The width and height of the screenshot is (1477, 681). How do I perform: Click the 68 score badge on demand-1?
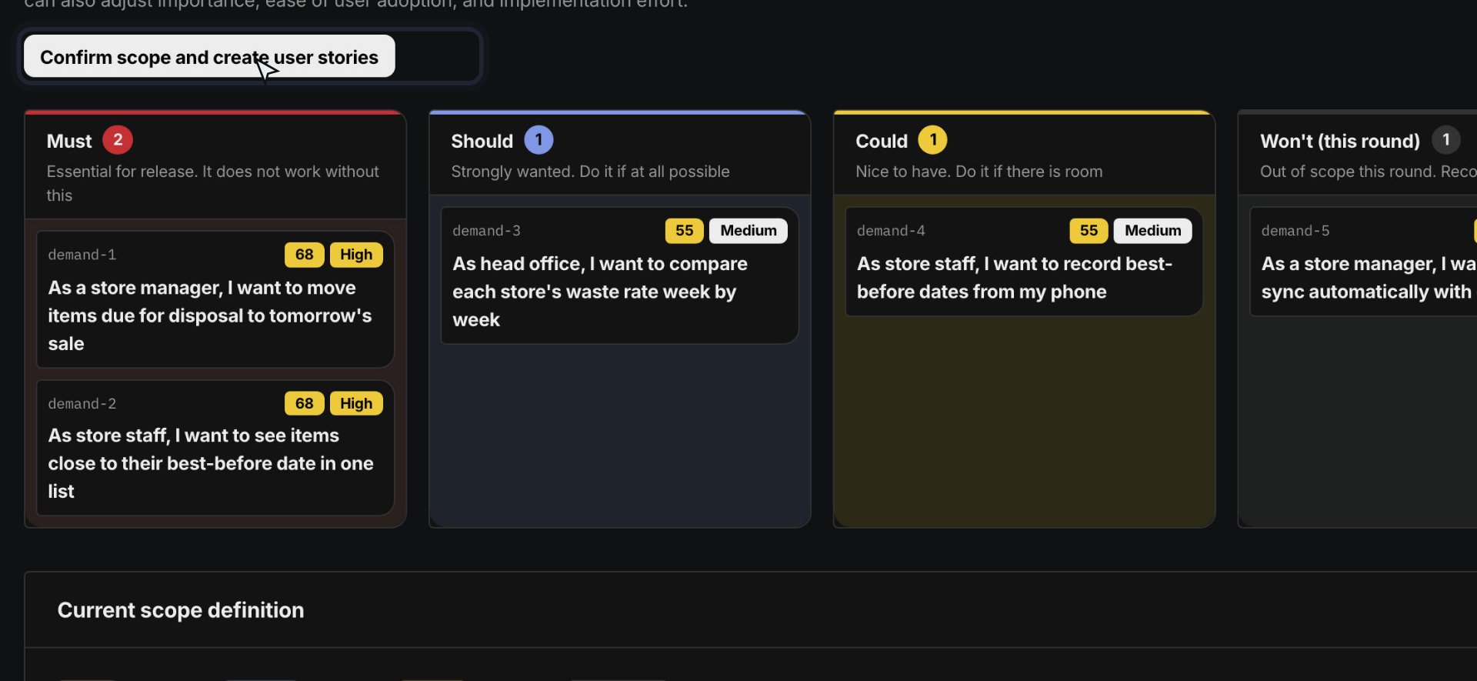[x=305, y=255]
